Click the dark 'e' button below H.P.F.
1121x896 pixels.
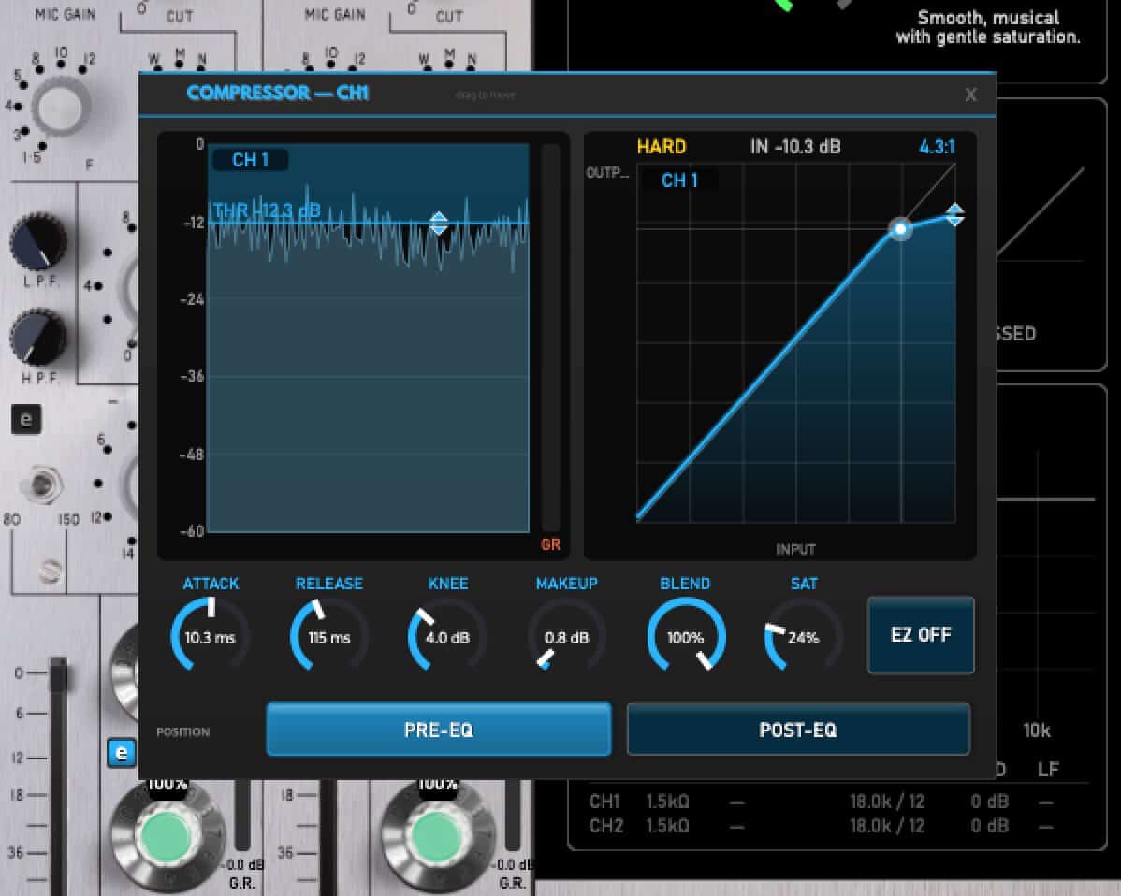[26, 419]
